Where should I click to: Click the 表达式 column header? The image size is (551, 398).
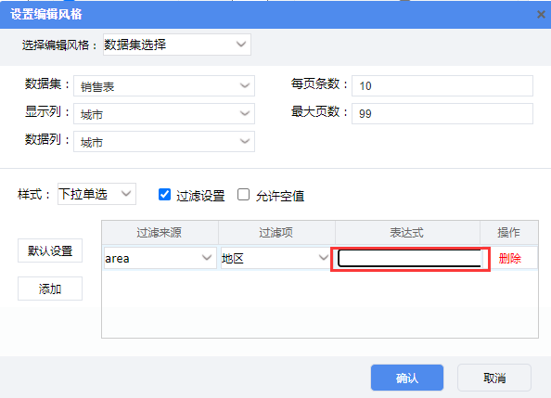(407, 233)
